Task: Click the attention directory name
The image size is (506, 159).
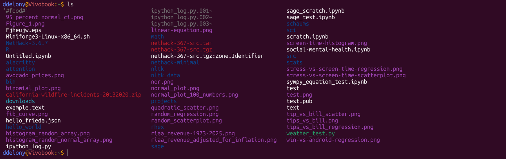Action: 20,69
